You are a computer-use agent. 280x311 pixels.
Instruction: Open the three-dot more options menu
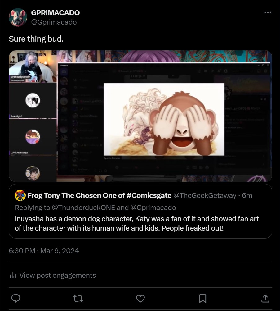click(x=268, y=12)
